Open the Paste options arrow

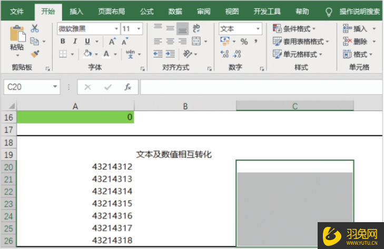17,56
